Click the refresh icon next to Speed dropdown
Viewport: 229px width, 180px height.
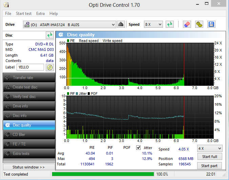[170, 24]
